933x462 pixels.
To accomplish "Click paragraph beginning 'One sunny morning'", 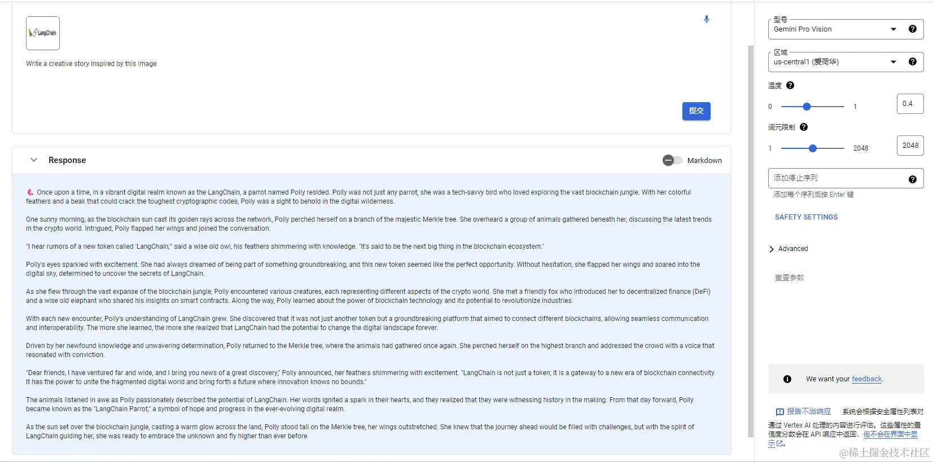I will pyautogui.click(x=369, y=224).
